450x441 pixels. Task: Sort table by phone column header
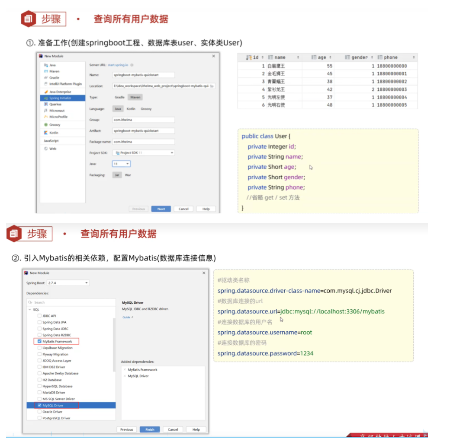(396, 57)
